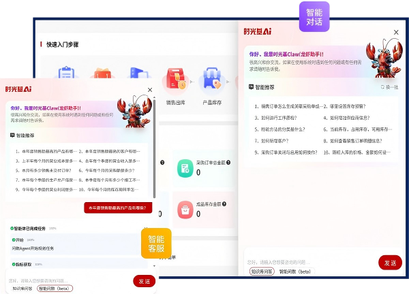This screenshot has width=409, height=294.
Task: Click the 智能推荐 icon in the left panel
Action: (12, 135)
